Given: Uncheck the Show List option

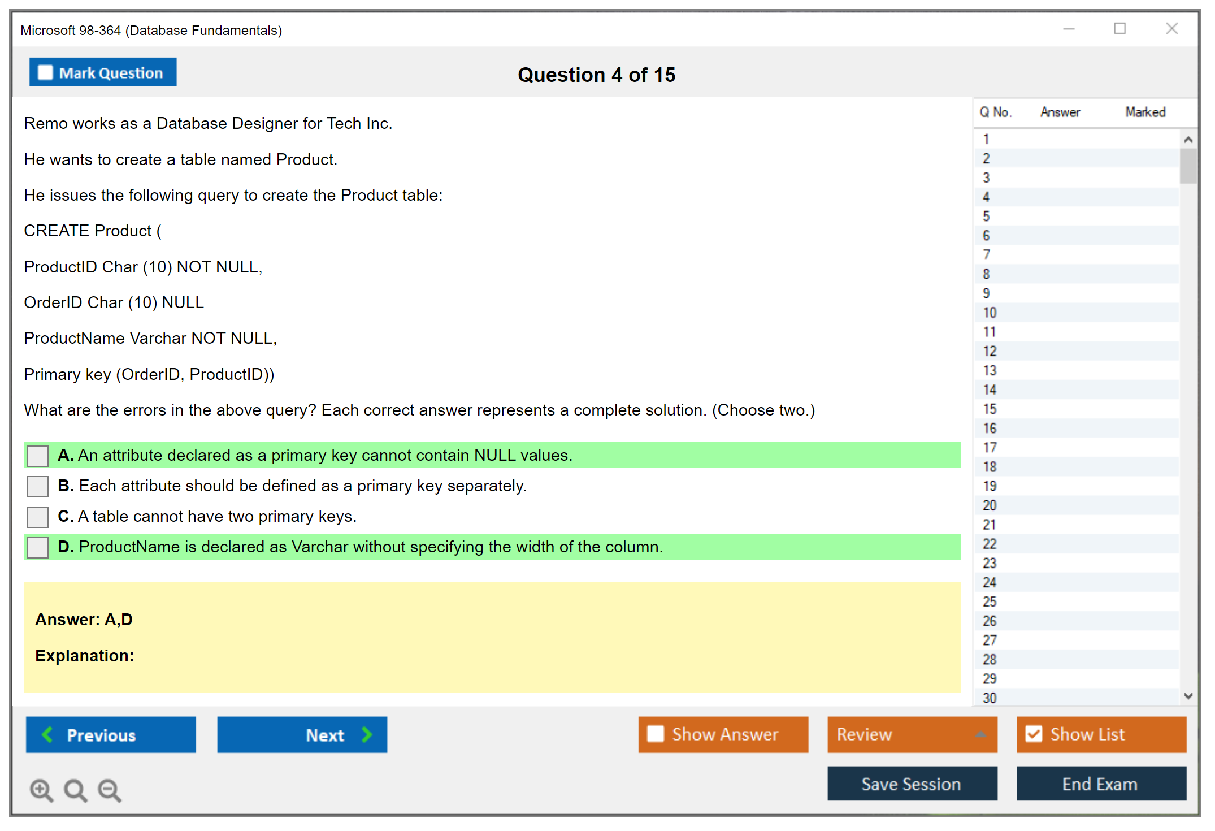Looking at the screenshot, I should click(x=1034, y=734).
